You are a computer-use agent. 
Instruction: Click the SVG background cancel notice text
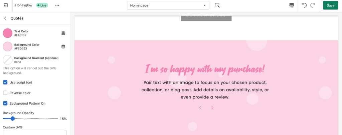click(30, 71)
